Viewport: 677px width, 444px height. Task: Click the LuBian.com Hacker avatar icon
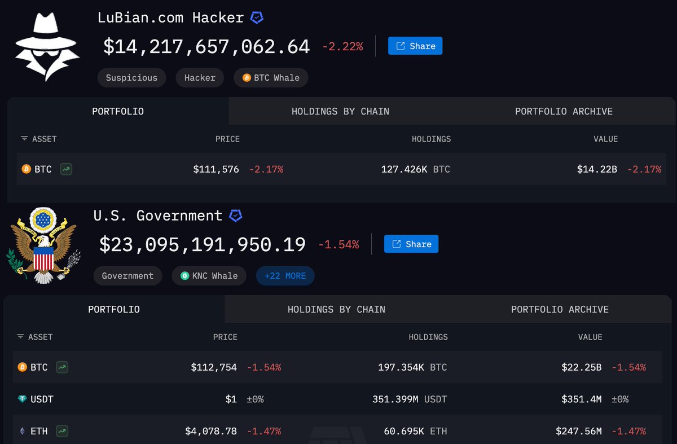coord(46,46)
